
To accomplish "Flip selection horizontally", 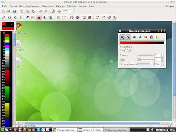I will (x=103, y=18).
